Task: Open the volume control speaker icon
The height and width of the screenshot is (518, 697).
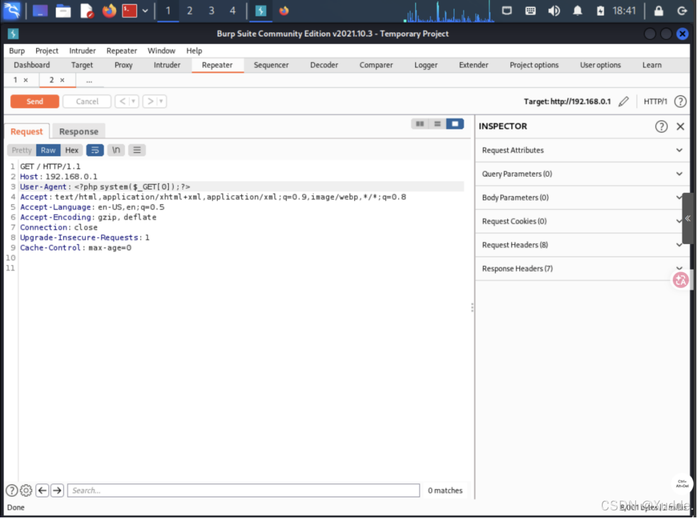Action: coord(554,11)
